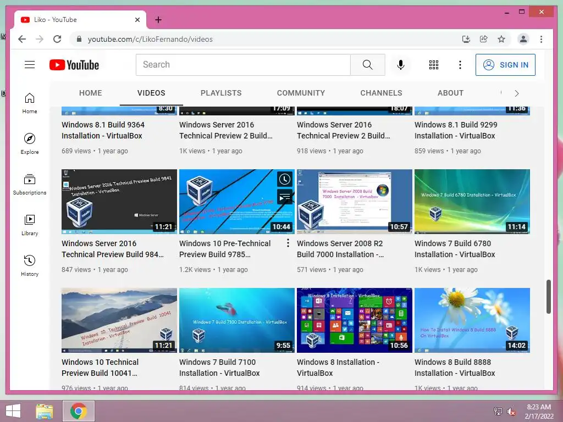Screen dimensions: 563x422
Task: View site info via lock icon
Action: (79, 39)
